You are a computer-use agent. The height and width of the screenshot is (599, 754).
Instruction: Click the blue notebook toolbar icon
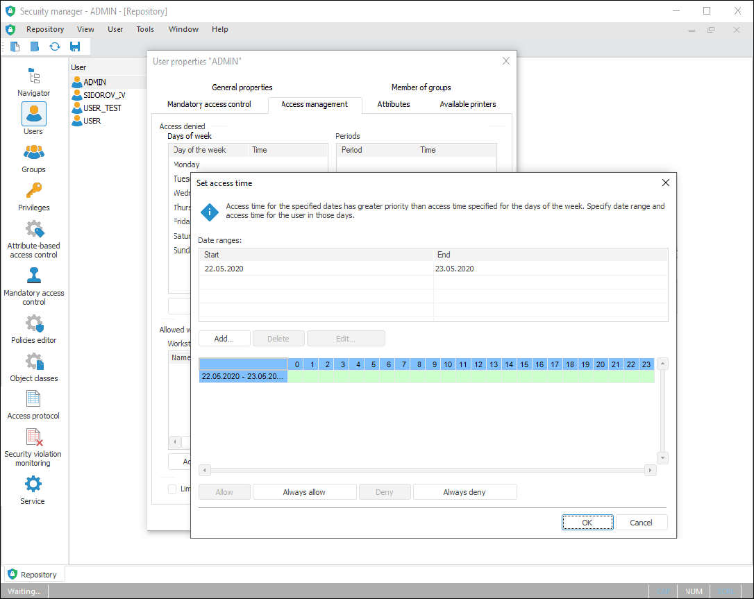click(35, 47)
